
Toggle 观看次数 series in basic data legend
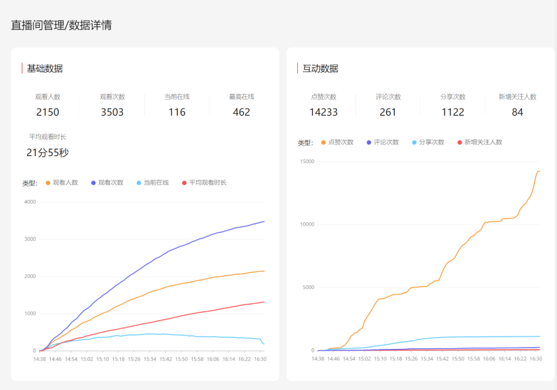click(x=107, y=182)
